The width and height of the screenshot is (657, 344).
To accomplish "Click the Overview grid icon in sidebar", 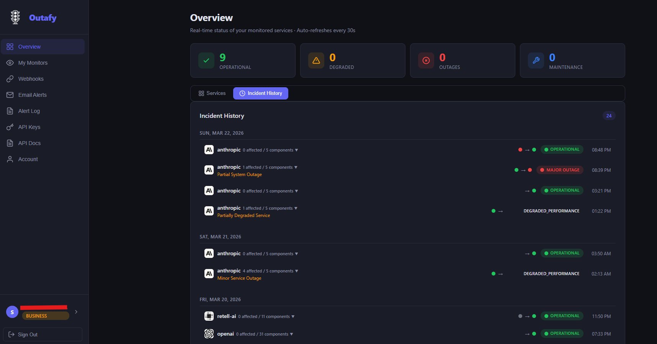I will [x=10, y=47].
